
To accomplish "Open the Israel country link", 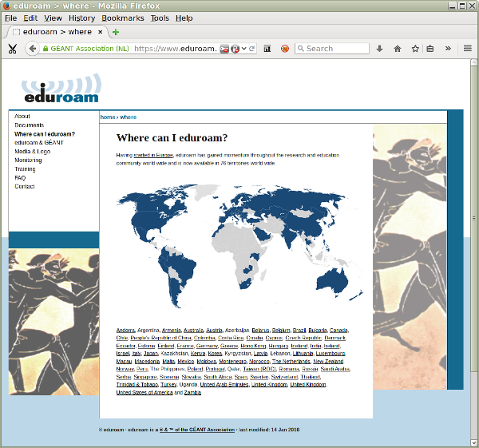I will point(123,354).
